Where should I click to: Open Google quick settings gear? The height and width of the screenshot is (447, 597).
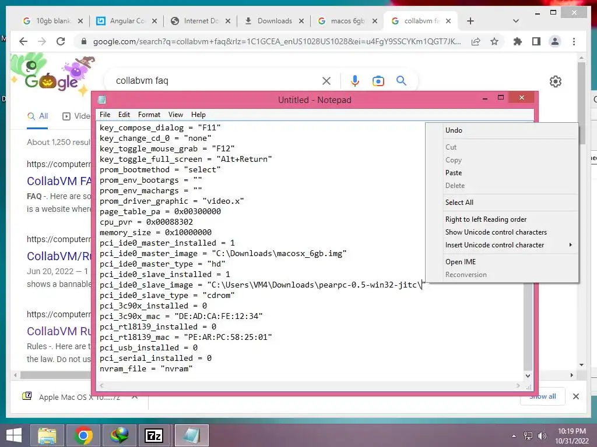[x=556, y=81]
